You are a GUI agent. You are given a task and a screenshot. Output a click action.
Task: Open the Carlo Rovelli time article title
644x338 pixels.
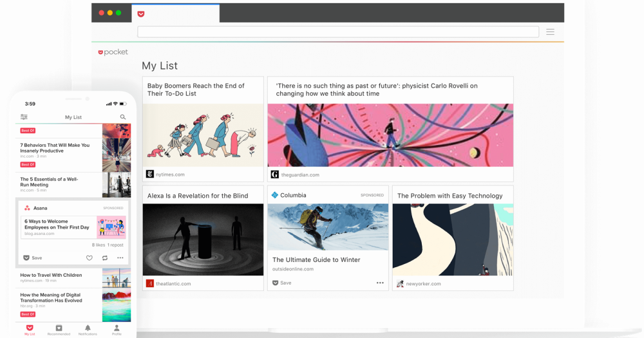(x=377, y=89)
